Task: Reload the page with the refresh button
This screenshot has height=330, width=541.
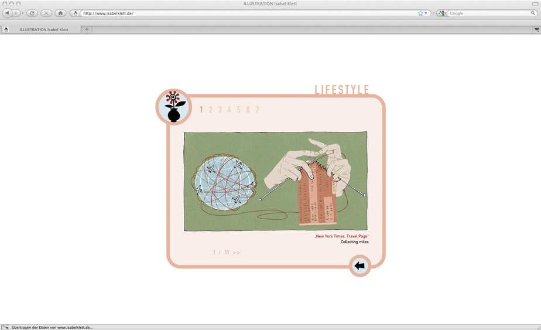Action: (x=32, y=13)
